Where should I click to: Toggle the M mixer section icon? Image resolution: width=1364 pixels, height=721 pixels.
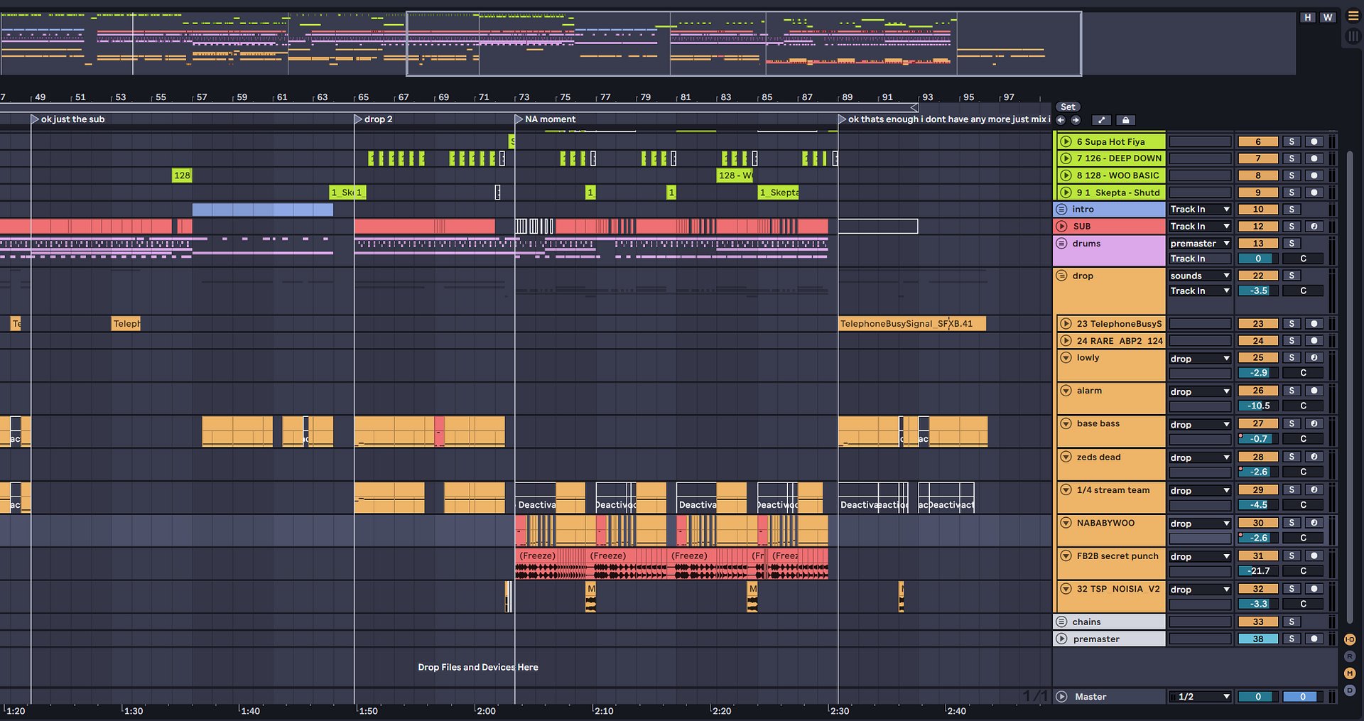[1350, 673]
